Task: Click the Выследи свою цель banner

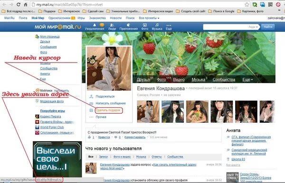Action: (57, 159)
